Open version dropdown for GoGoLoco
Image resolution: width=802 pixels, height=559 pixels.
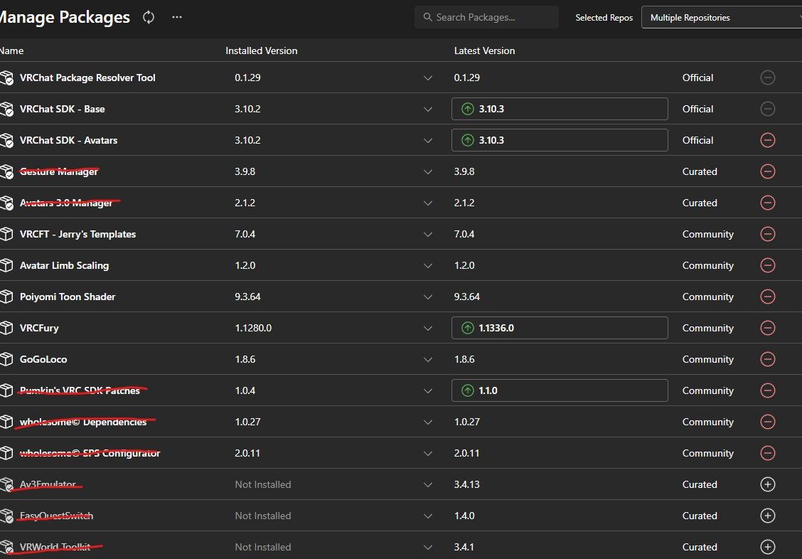click(x=427, y=360)
